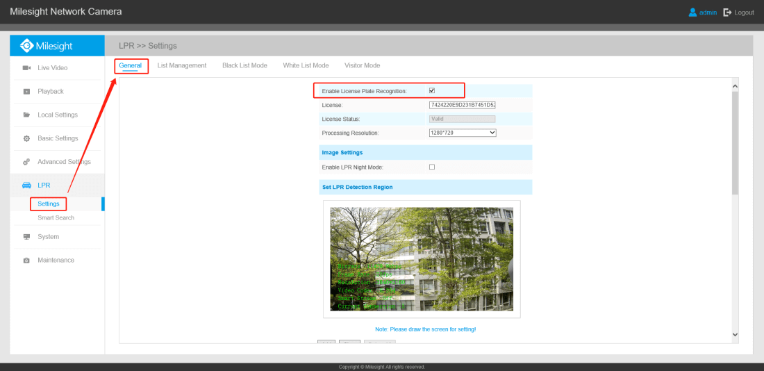
Task: Click the Live Video camera icon
Action: [26, 68]
